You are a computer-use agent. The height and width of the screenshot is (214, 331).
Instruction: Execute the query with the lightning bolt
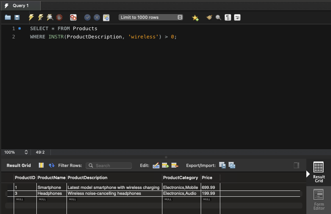pos(31,18)
